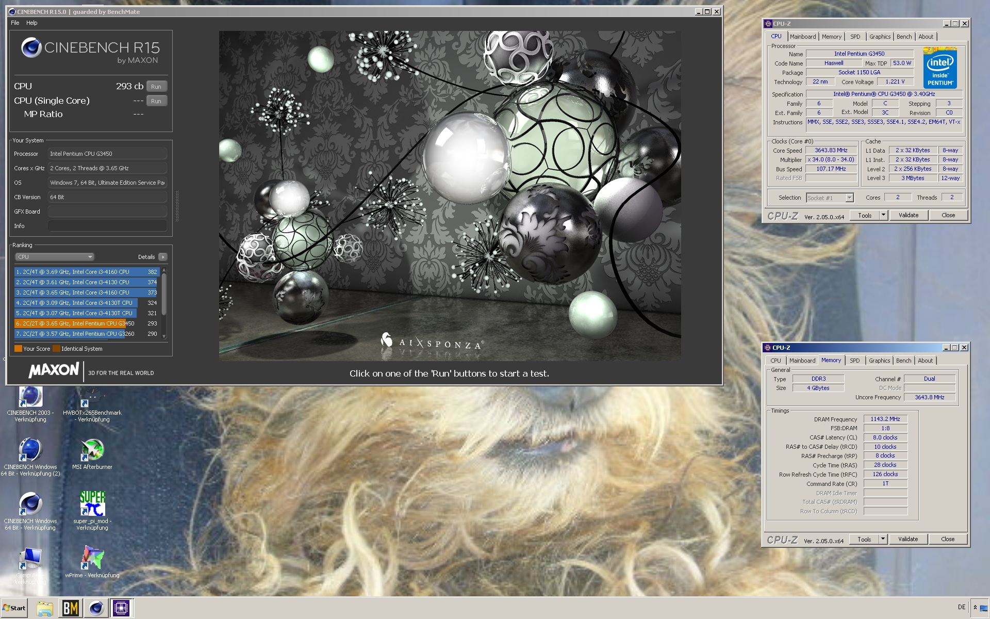Select highlighted Pentium G3450 ranking row

[87, 323]
